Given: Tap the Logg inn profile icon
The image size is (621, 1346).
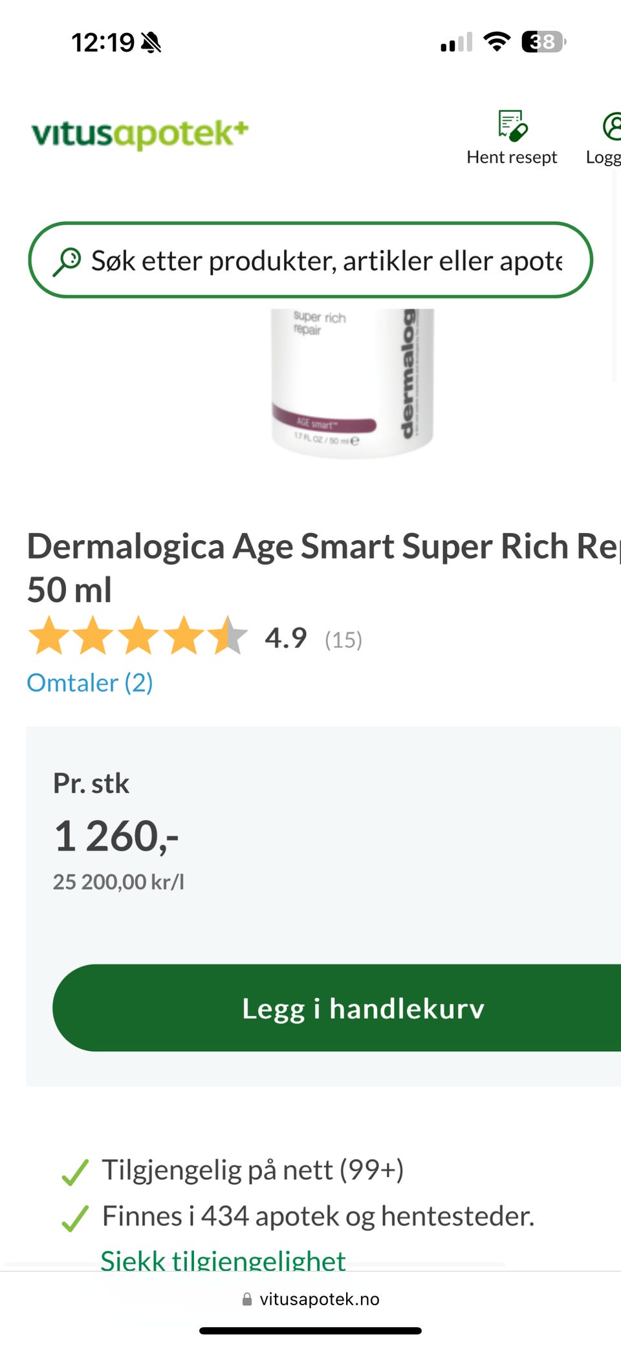Looking at the screenshot, I should coord(611,126).
